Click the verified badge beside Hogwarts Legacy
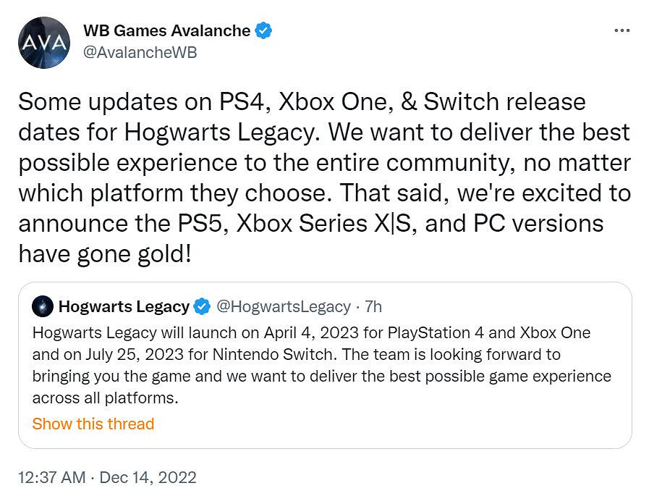This screenshot has height=504, width=649. coord(203,306)
